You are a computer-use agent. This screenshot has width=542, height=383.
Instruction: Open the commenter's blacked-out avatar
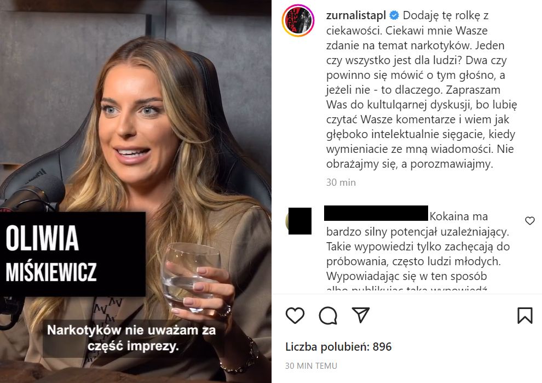coord(299,221)
